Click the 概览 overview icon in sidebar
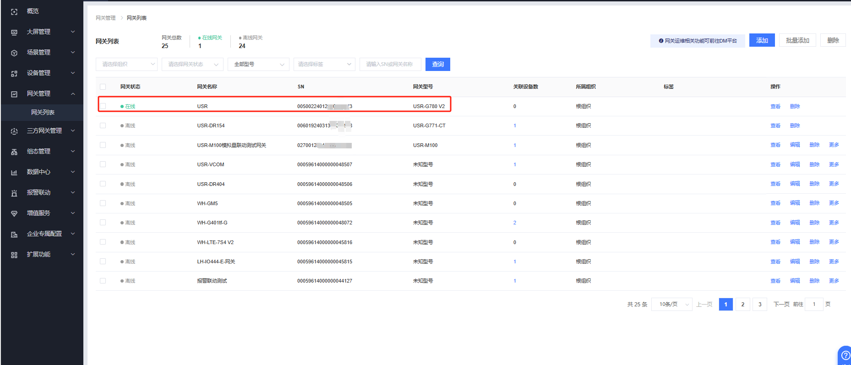The image size is (851, 365). (x=14, y=11)
